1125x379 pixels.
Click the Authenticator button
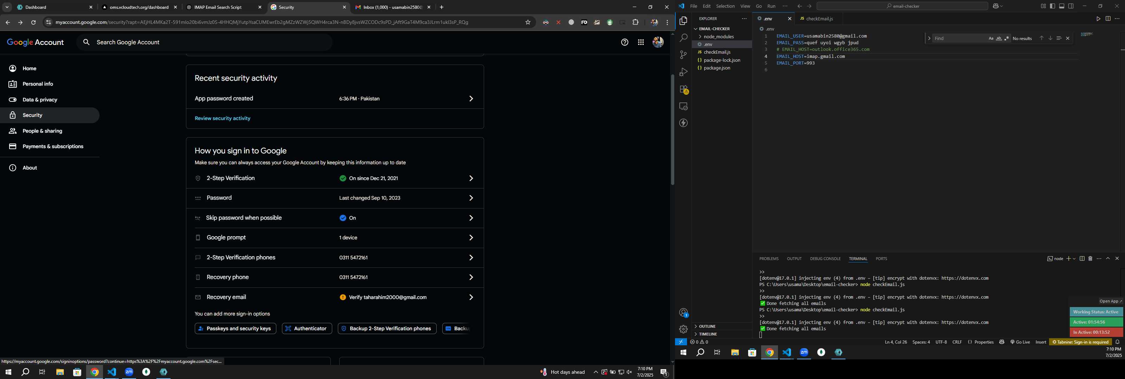pyautogui.click(x=307, y=329)
